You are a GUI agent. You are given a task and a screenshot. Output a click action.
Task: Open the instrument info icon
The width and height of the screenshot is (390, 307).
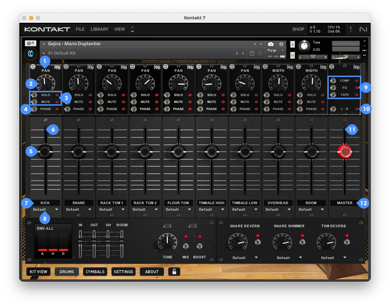click(x=281, y=44)
